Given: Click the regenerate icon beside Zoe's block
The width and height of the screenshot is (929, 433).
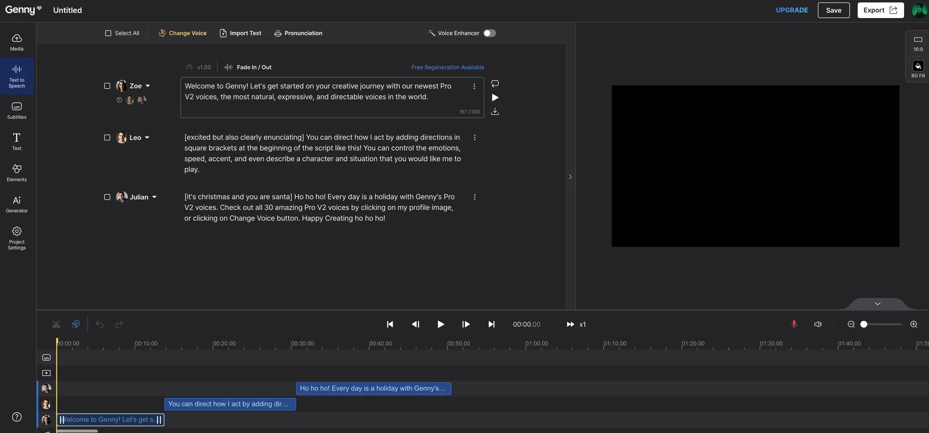Looking at the screenshot, I should pos(495,84).
